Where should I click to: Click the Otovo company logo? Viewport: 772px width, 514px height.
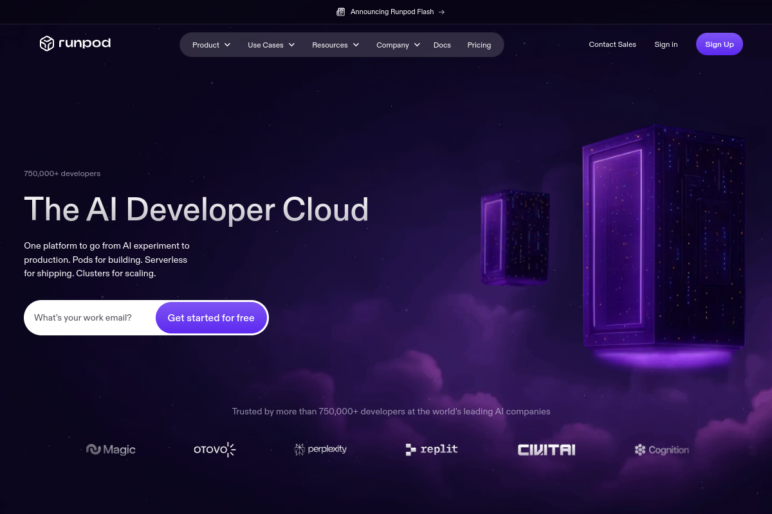tap(215, 450)
